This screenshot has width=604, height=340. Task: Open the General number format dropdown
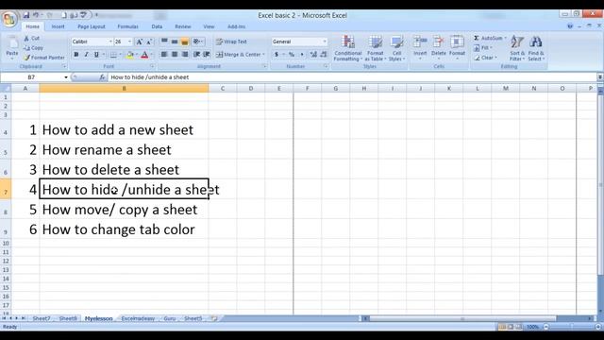coord(325,42)
